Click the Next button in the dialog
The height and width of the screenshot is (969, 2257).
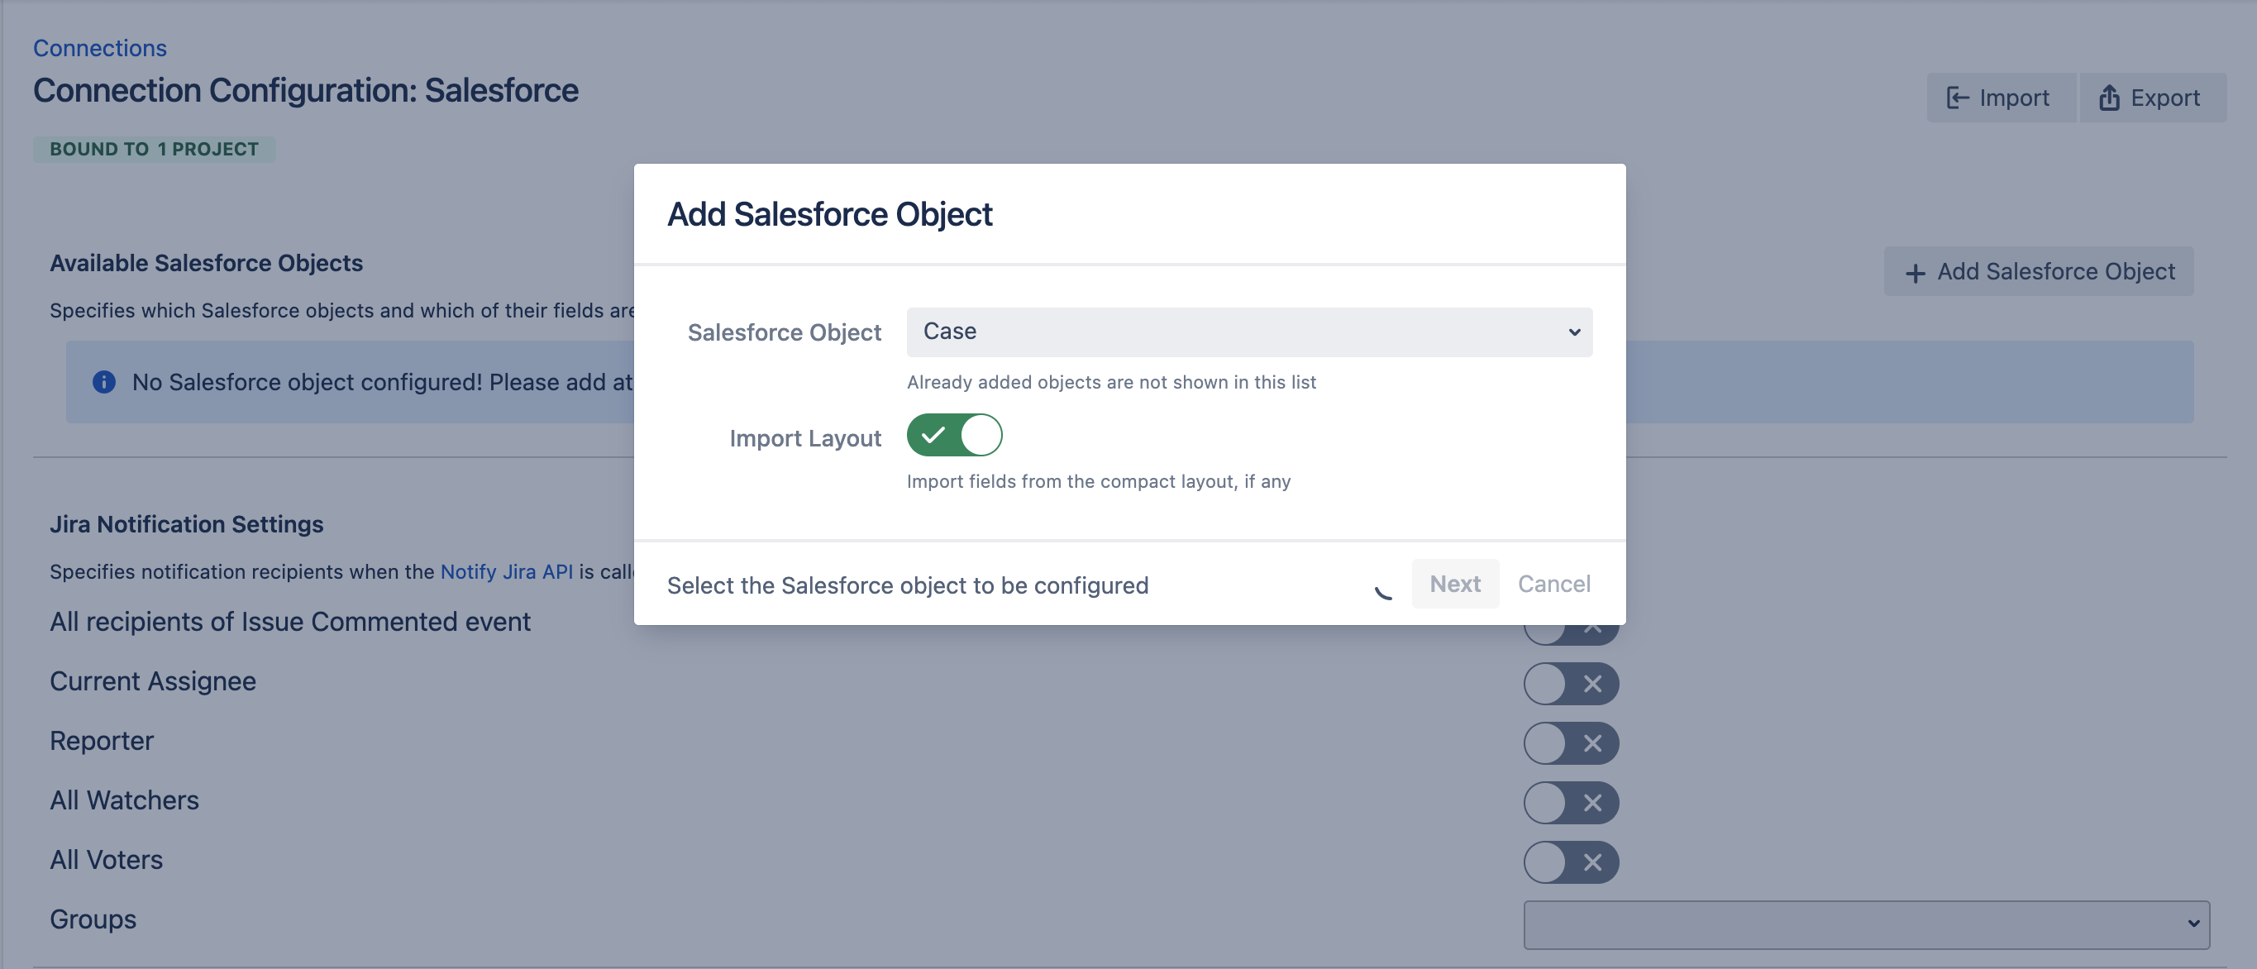click(1454, 584)
